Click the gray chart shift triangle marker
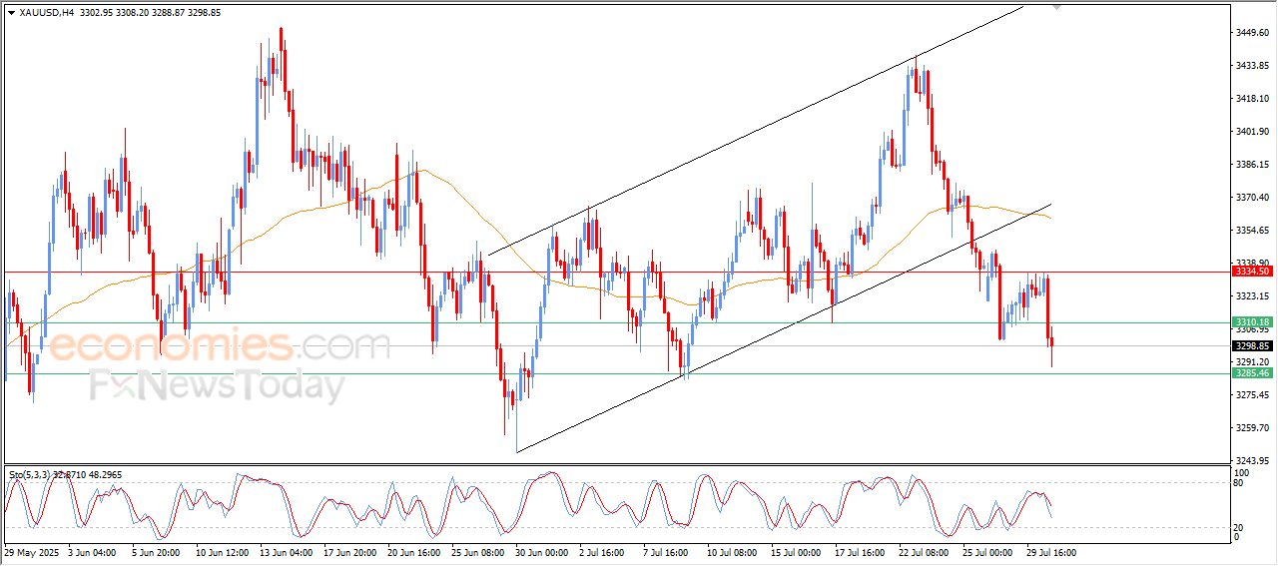 [x=1057, y=7]
